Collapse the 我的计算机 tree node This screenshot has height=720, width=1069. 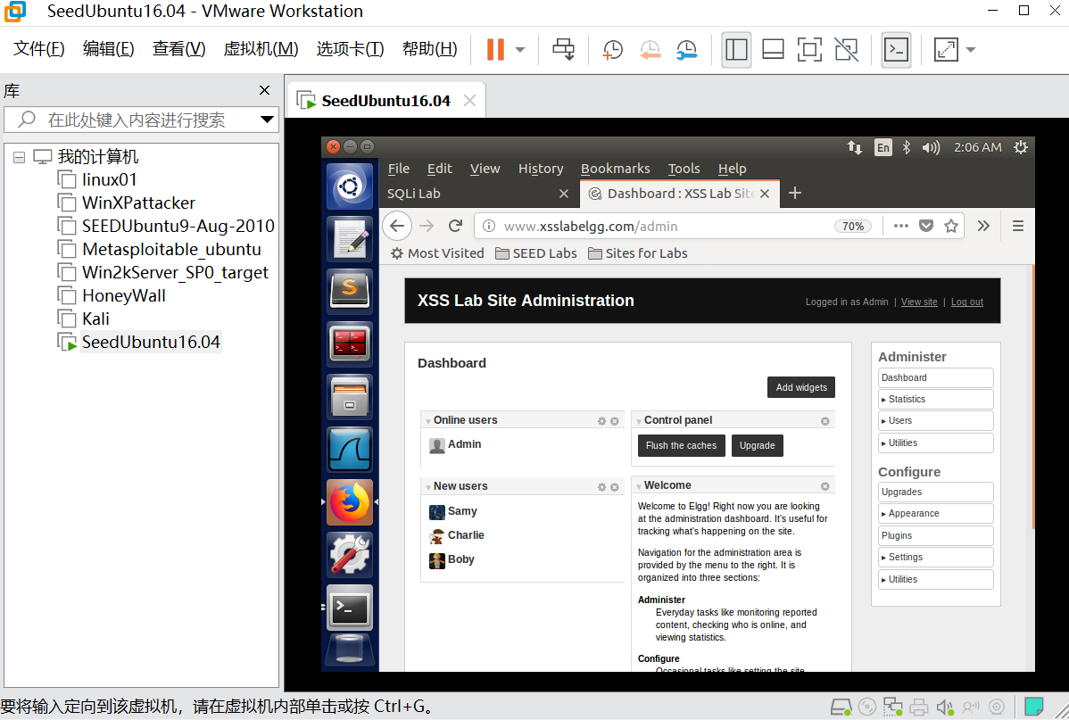click(19, 158)
